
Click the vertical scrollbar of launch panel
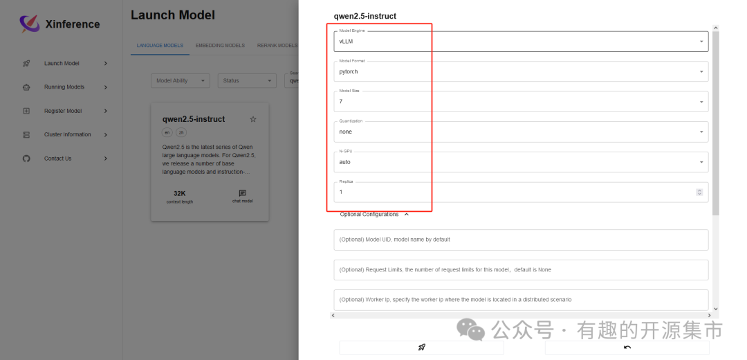716,123
